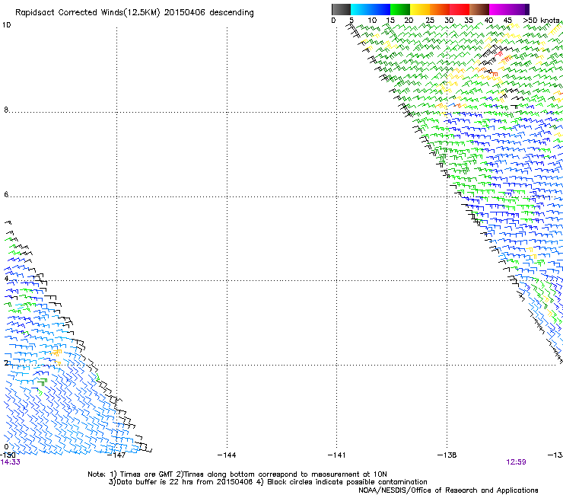Click the purple swath time '14:33'
Viewport: 563px width, 495px height.
pyautogui.click(x=11, y=462)
